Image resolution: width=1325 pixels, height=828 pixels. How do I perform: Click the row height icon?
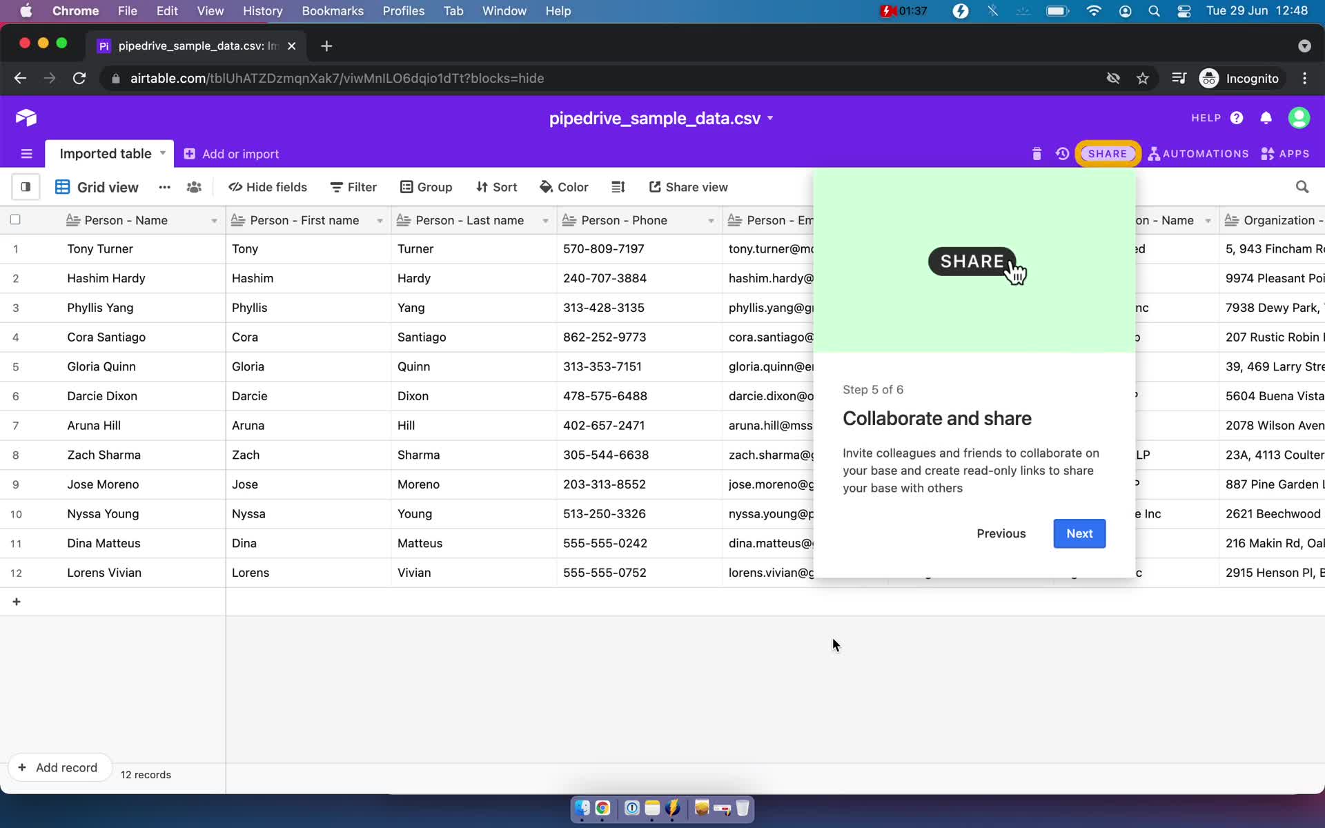click(x=618, y=187)
